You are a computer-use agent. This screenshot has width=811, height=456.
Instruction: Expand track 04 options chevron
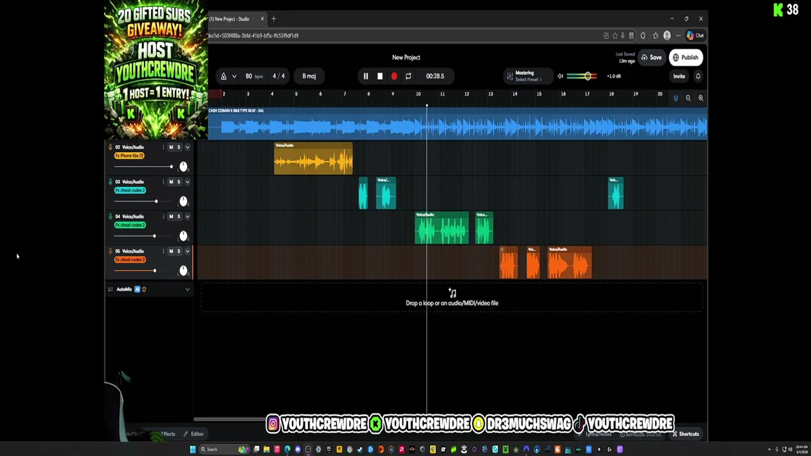[x=187, y=217]
